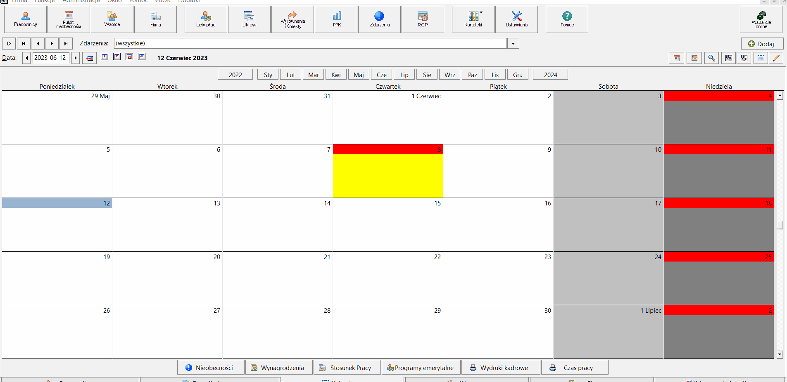Image resolution: width=787 pixels, height=382 pixels.
Task: Switch to the 31-day month view icon
Action: click(129, 57)
